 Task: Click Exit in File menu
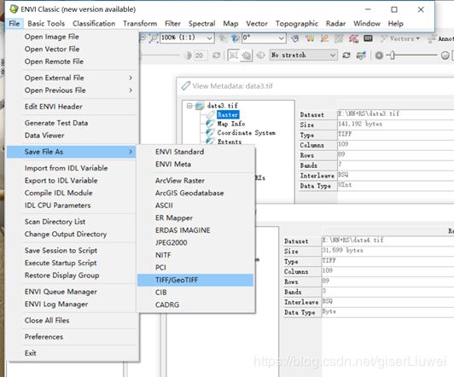pyautogui.click(x=72, y=353)
